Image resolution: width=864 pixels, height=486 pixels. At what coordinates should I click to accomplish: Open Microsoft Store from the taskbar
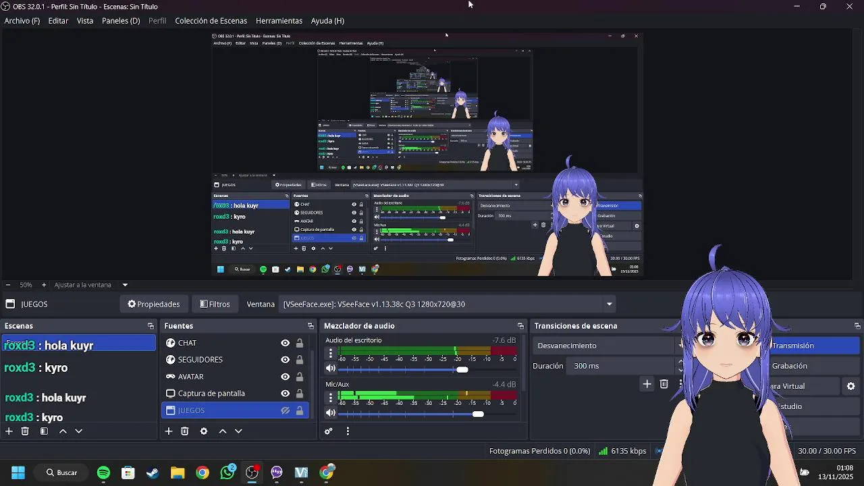[128, 473]
